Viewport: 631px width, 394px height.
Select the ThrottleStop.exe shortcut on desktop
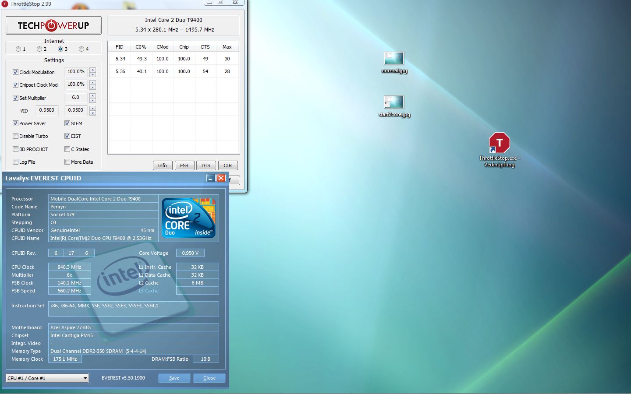[x=499, y=150]
